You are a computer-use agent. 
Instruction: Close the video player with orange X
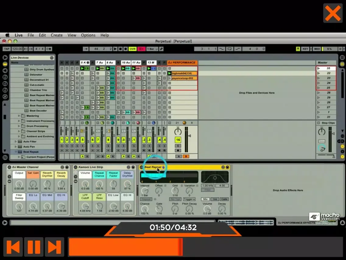click(x=333, y=13)
